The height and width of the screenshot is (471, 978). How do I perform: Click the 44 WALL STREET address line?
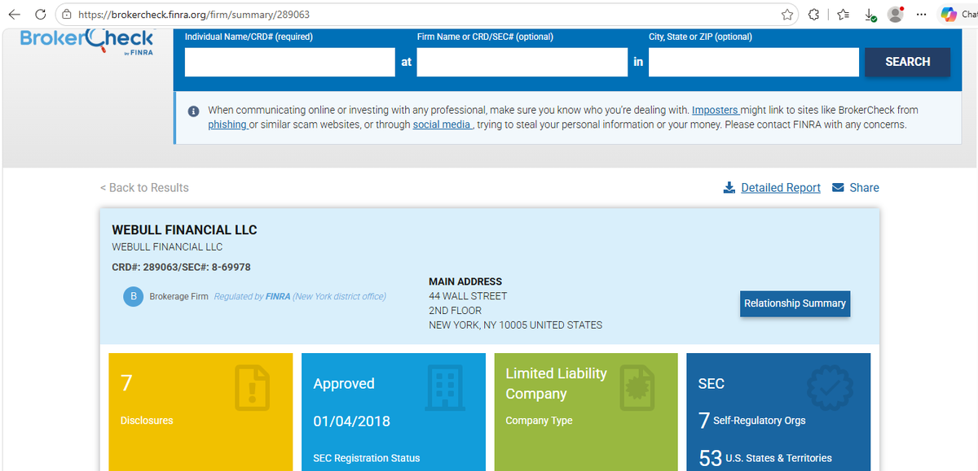click(x=468, y=296)
